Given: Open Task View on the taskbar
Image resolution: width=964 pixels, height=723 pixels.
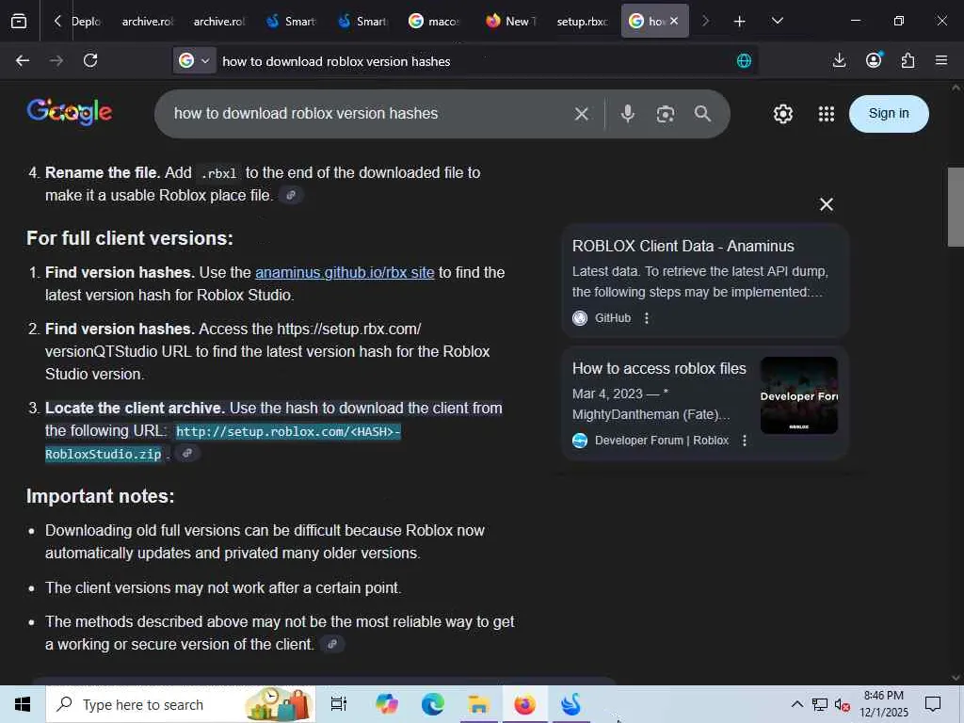Looking at the screenshot, I should coord(339,704).
